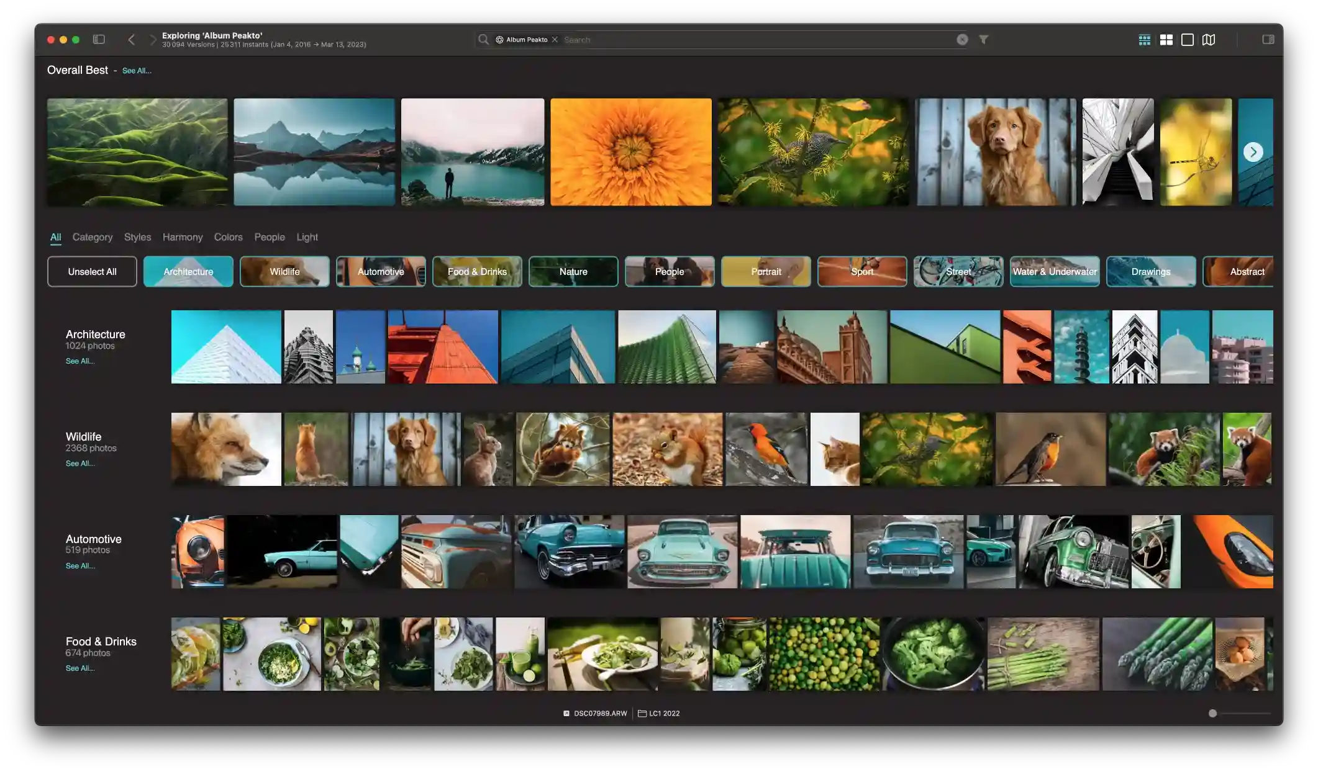Expand Overall Best via See All

coord(137,71)
